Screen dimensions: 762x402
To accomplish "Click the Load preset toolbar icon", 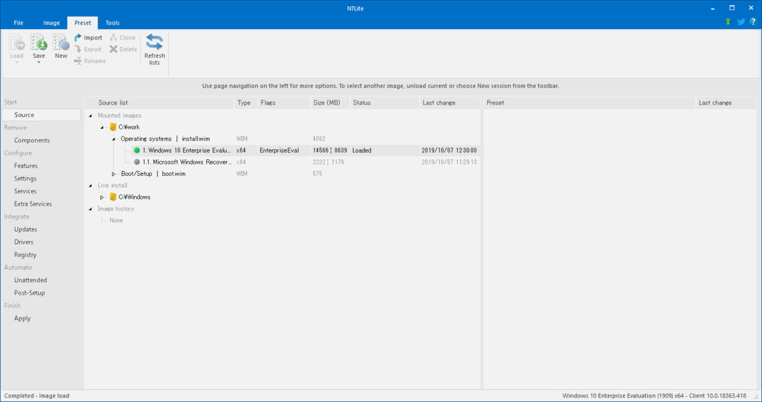I will (17, 43).
